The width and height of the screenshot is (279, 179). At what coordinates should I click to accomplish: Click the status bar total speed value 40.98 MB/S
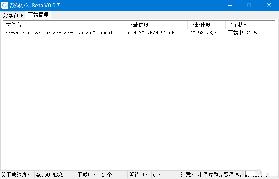(x=50, y=175)
